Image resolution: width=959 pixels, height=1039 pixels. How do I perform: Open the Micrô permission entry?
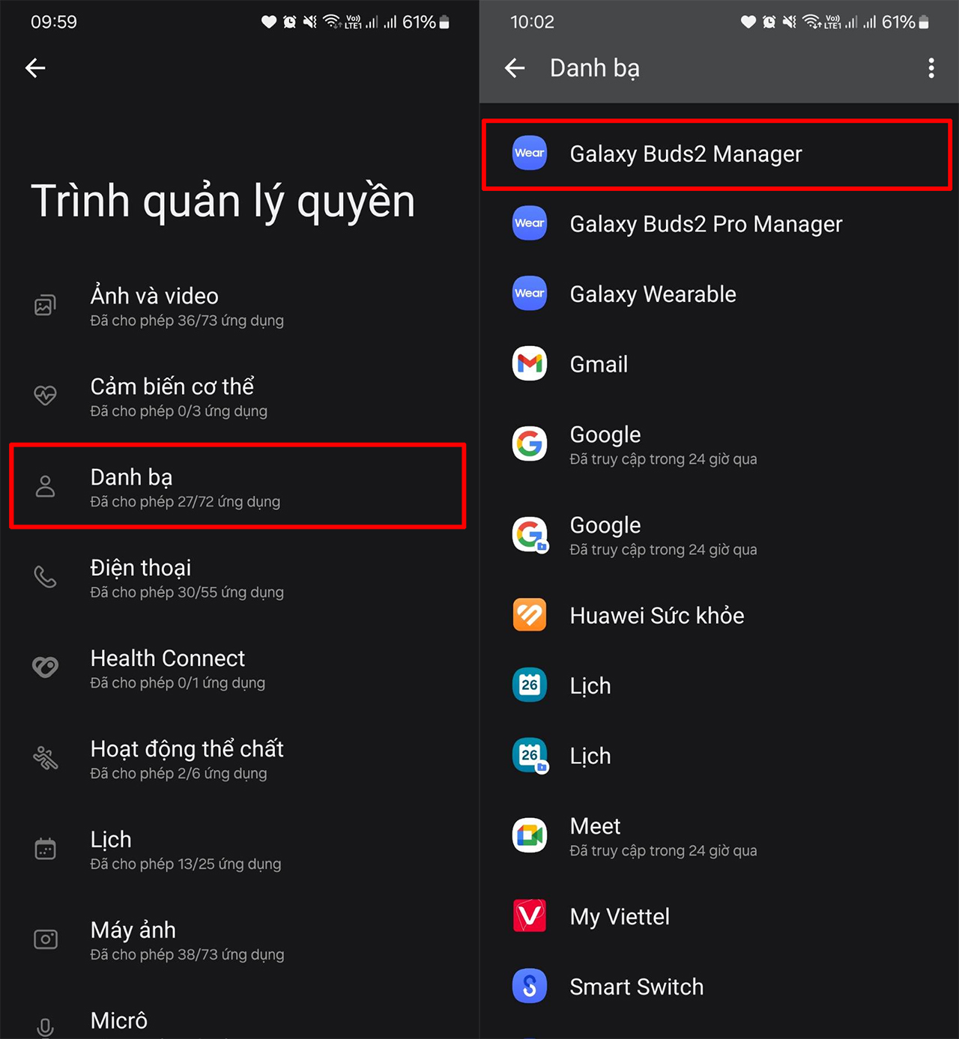click(x=240, y=1020)
